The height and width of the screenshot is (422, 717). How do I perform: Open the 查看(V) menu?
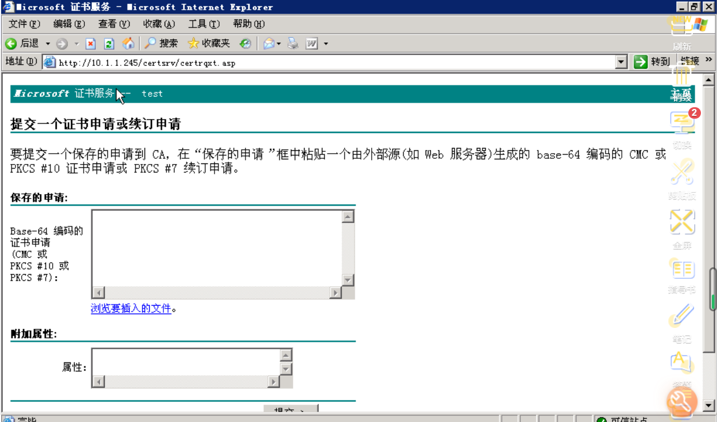click(x=114, y=24)
